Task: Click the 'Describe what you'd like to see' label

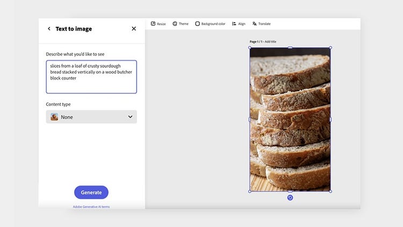Action: tap(75, 54)
